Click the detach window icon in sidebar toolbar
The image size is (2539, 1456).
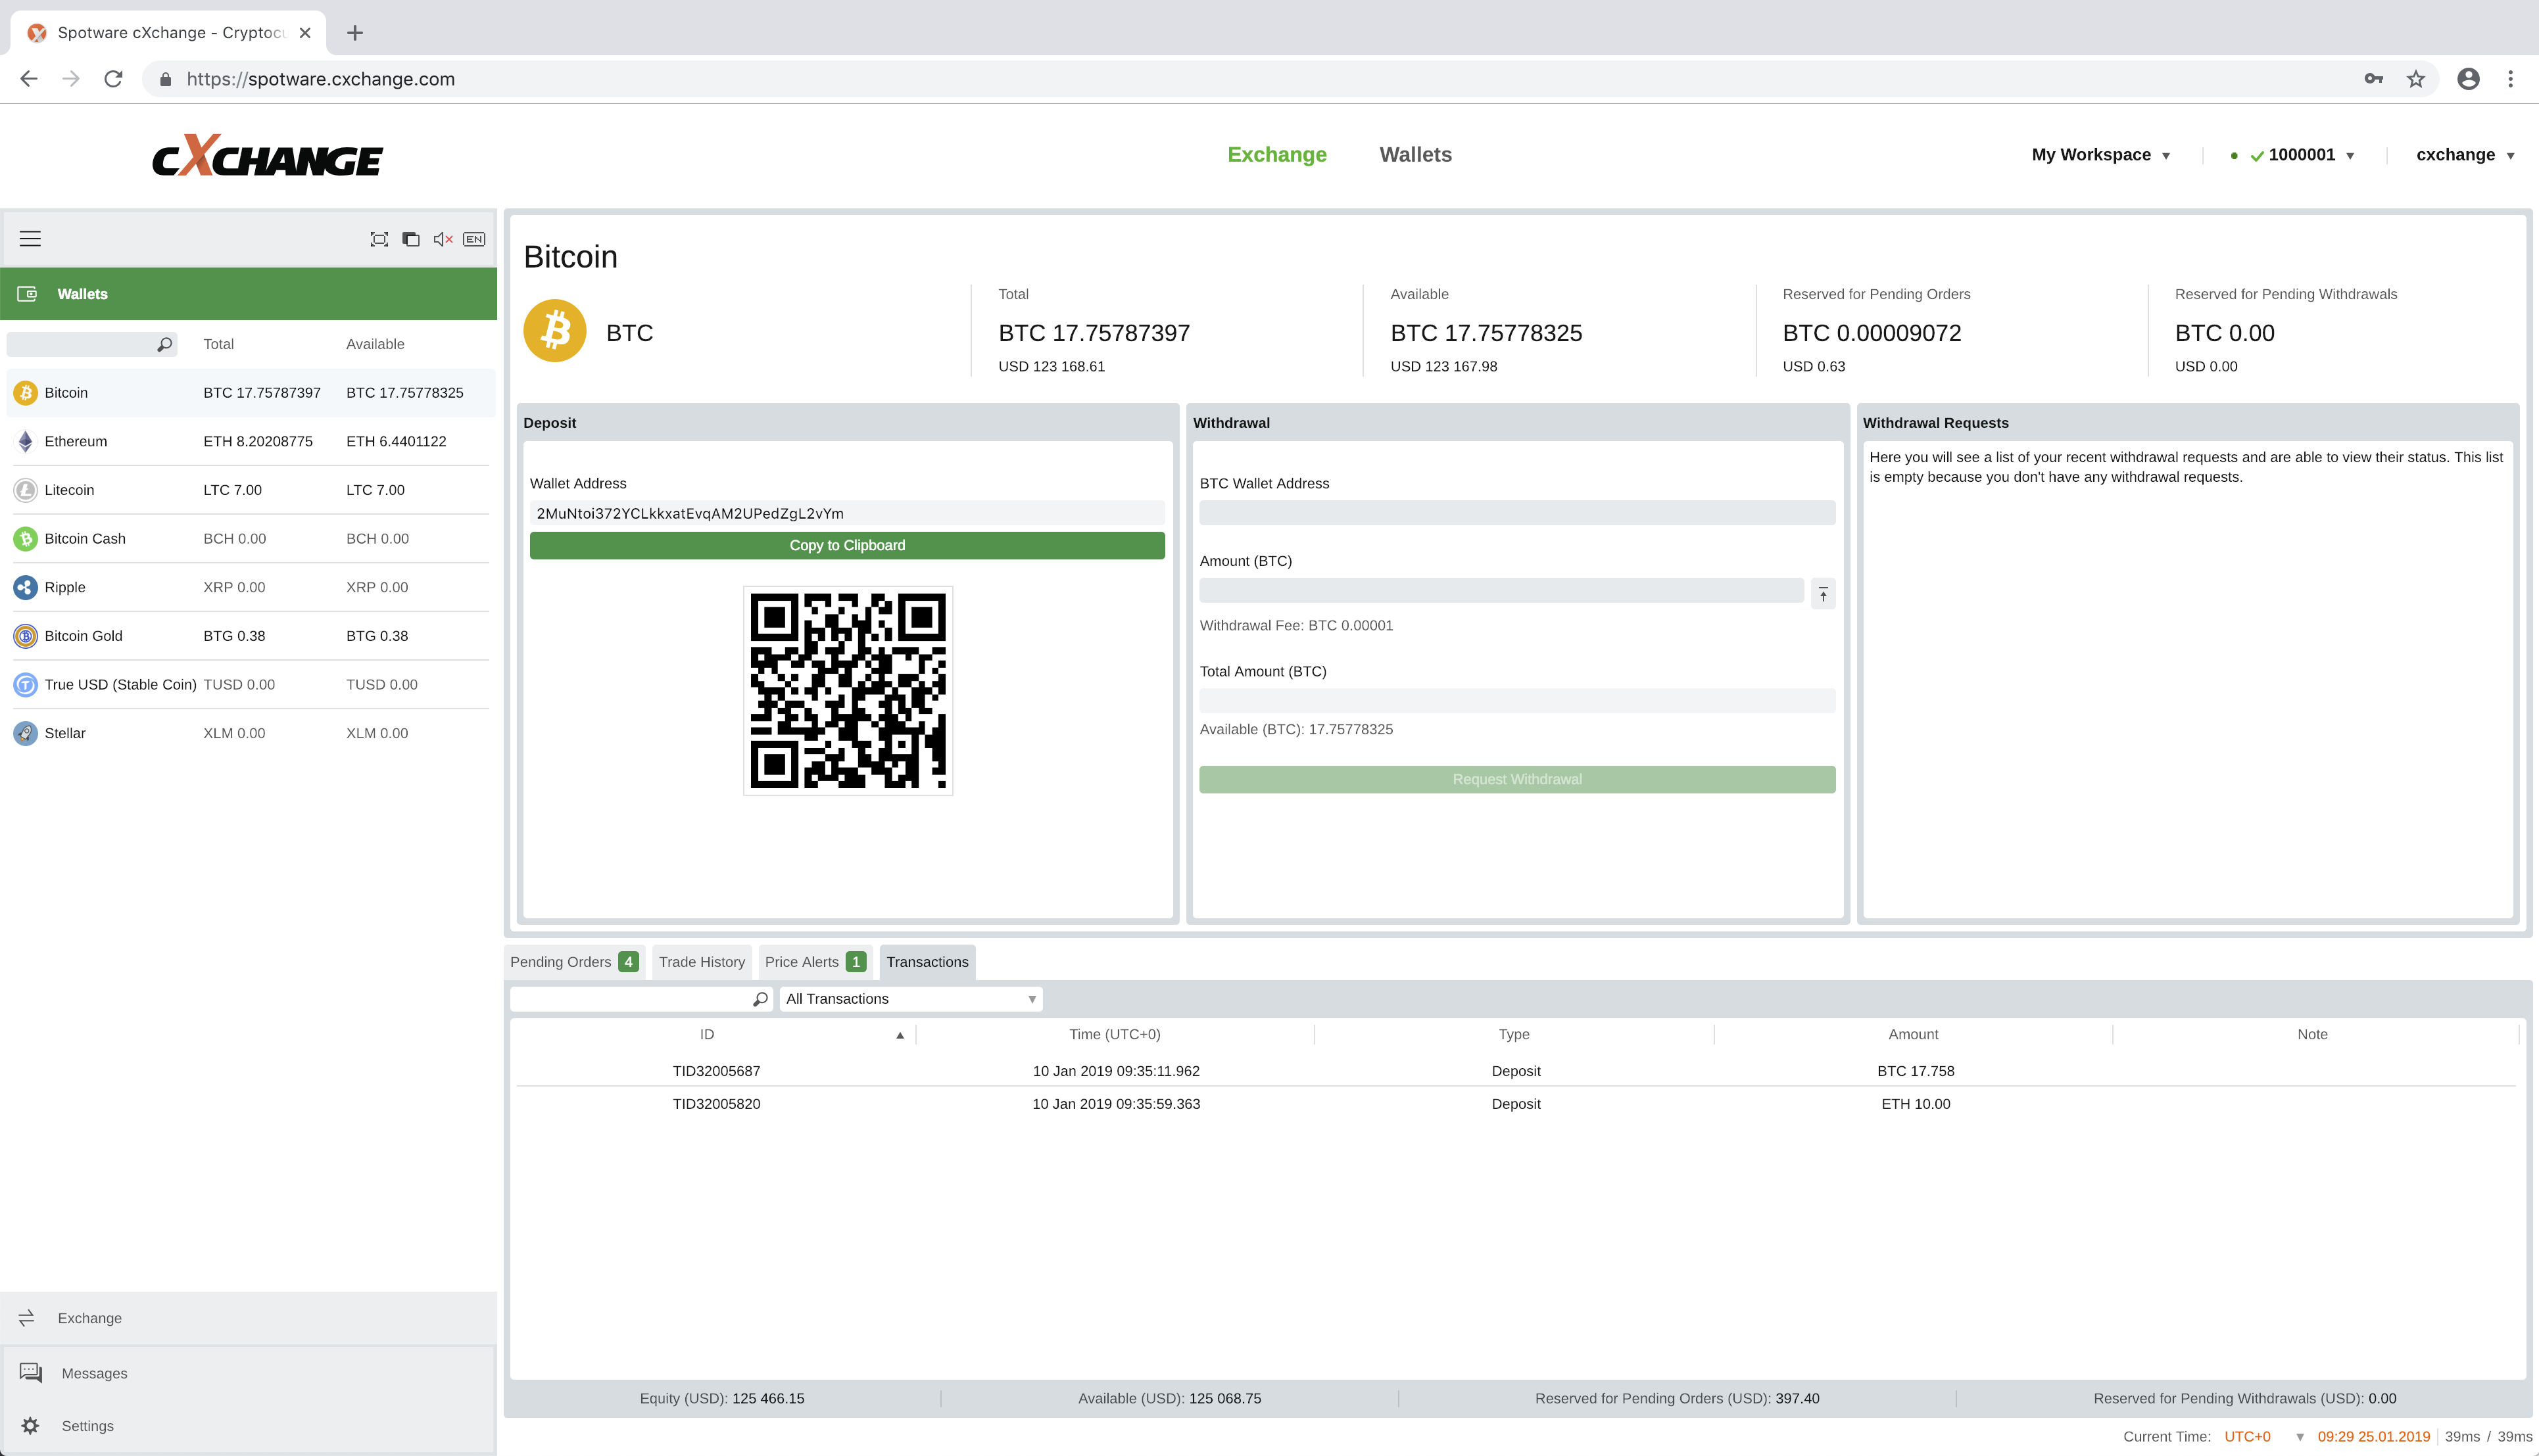tap(411, 239)
